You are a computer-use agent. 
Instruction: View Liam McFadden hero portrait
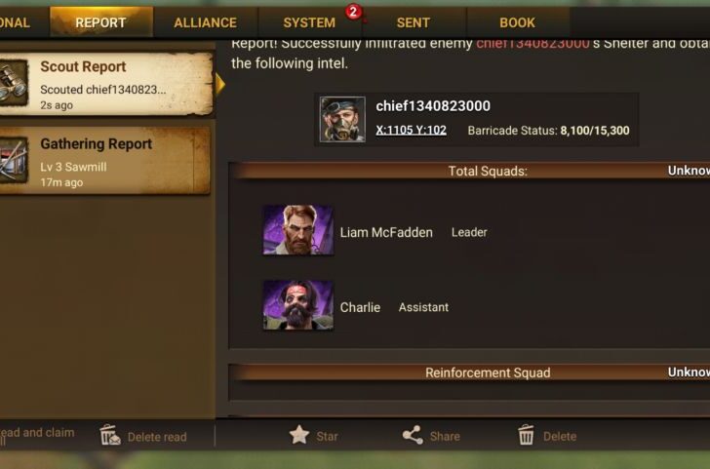(298, 230)
